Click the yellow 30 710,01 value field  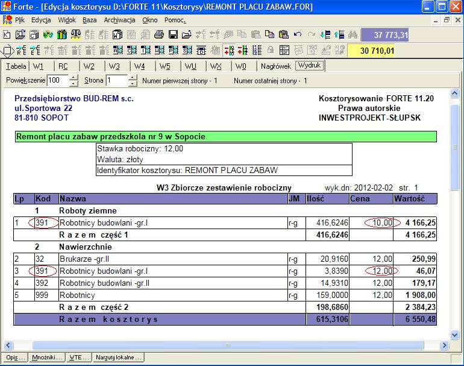(371, 51)
